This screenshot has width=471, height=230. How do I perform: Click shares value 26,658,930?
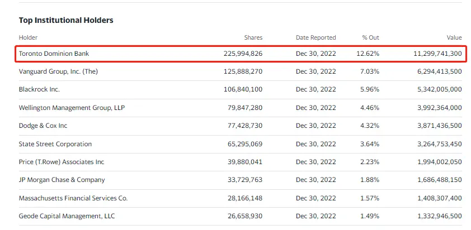(x=245, y=216)
